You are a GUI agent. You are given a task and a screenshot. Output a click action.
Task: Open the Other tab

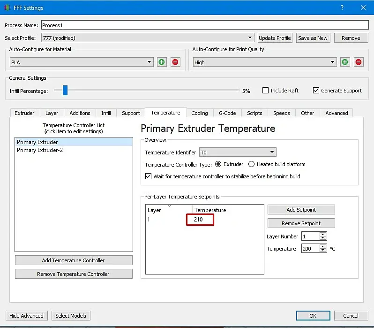307,113
